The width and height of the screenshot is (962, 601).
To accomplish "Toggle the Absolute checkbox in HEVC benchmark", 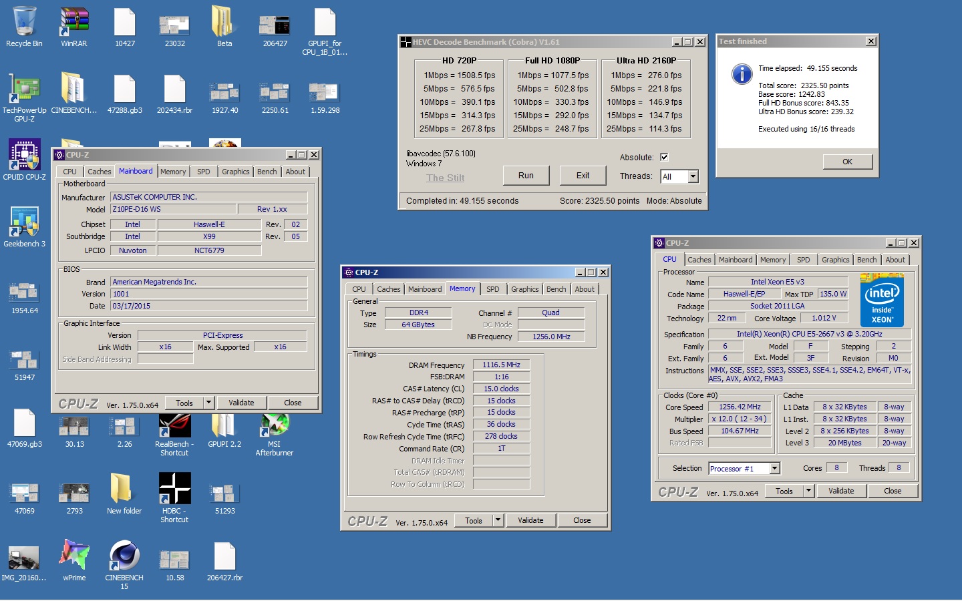I will pyautogui.click(x=664, y=158).
